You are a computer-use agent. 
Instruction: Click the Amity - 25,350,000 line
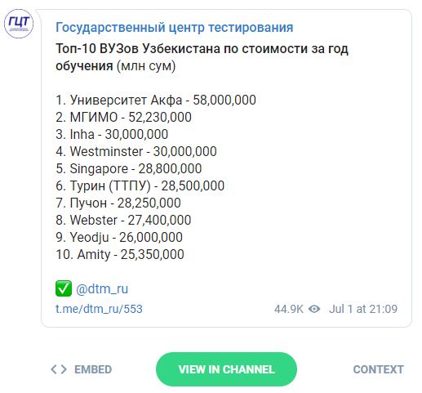point(120,254)
